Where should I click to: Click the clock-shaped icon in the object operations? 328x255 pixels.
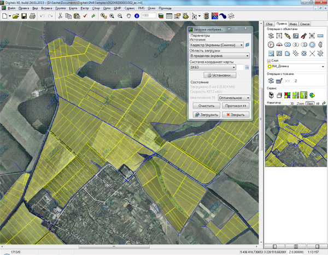pos(271,45)
